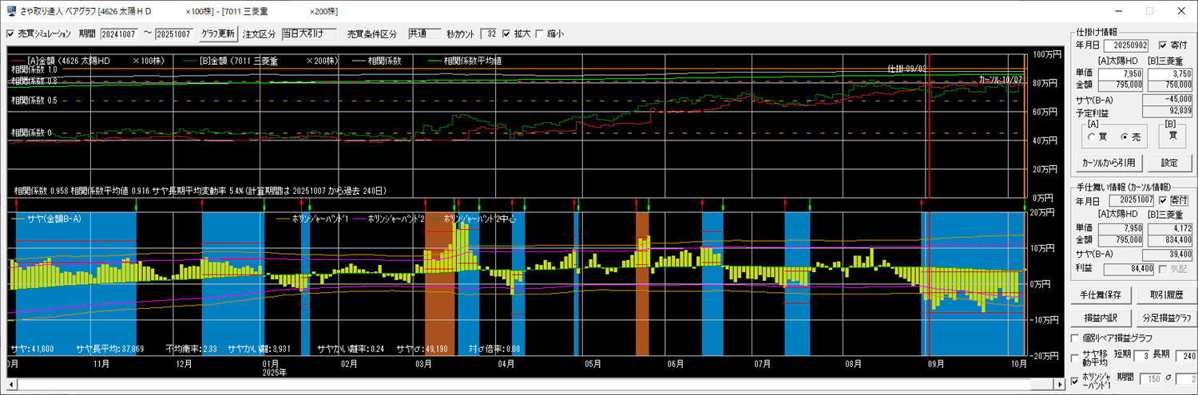Screen dimensions: 1198x395
Task: Toggle the 売買シミュレーション checkbox
Action: click(x=10, y=34)
